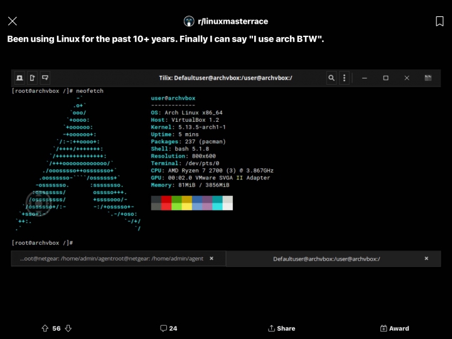
Task: Click 'user@archvbox' header in neofetch
Action: click(x=173, y=98)
